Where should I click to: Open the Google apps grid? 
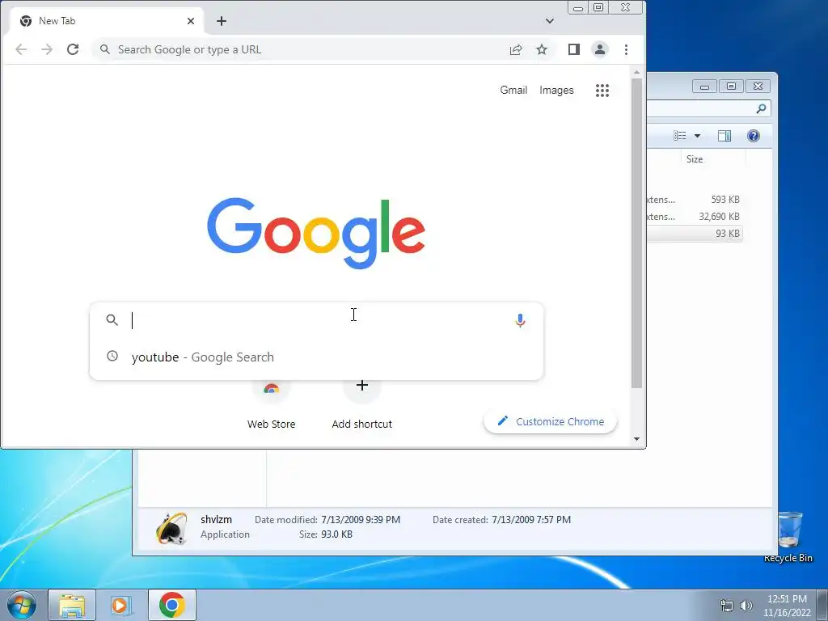[x=602, y=91]
